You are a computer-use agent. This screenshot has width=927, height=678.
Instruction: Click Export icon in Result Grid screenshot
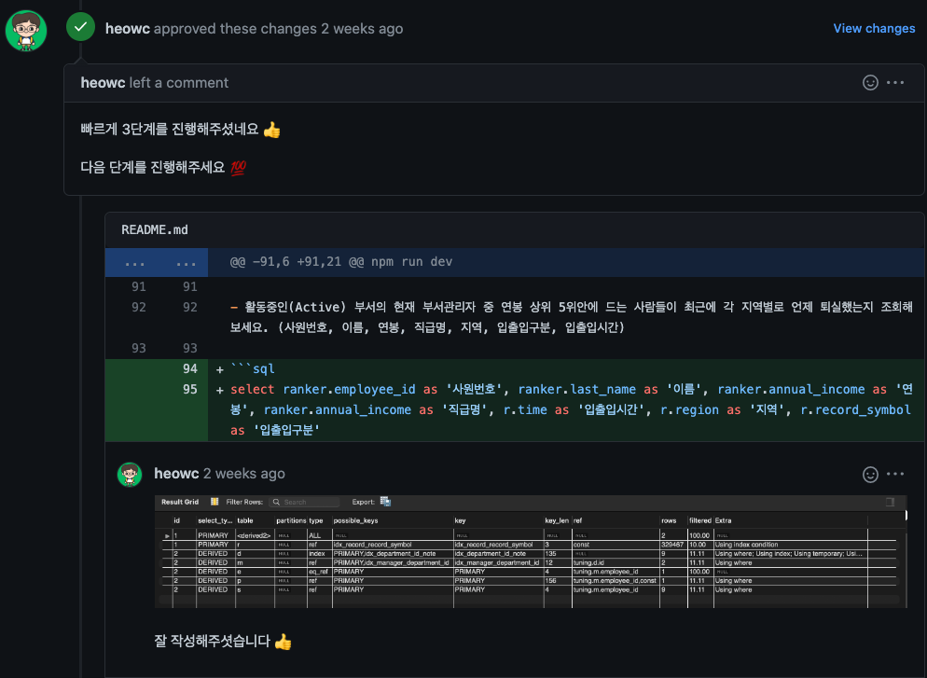tap(385, 502)
